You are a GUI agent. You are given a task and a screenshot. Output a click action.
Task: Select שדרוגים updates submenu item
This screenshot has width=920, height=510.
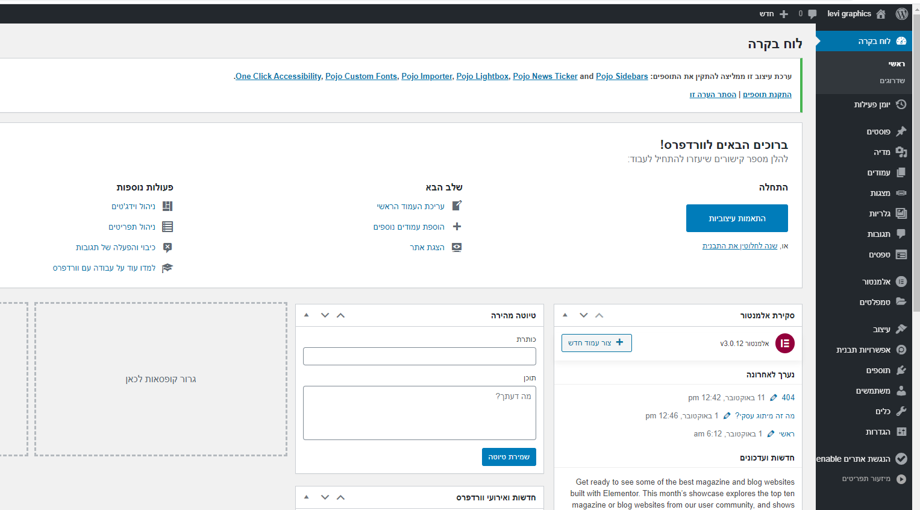coord(892,81)
